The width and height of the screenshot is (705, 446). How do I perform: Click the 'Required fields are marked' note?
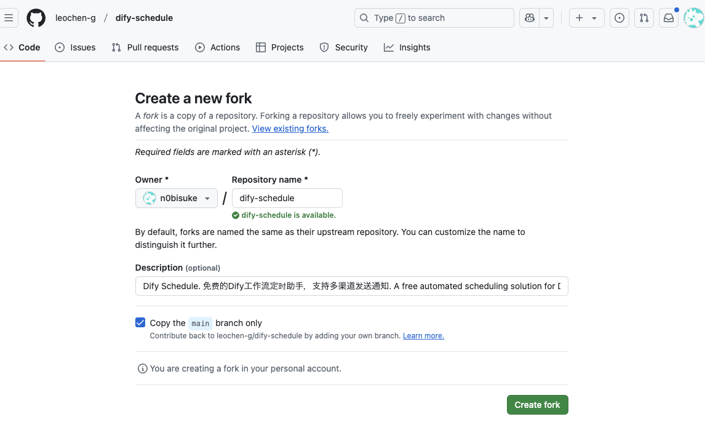tap(228, 152)
